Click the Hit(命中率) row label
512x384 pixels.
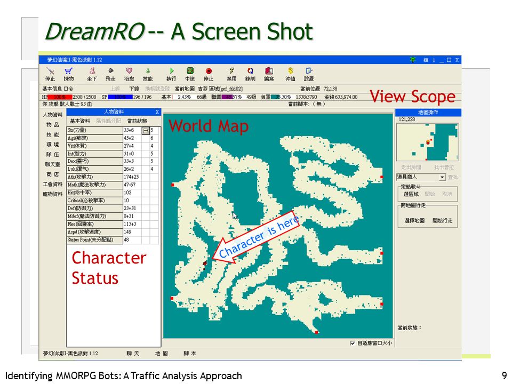point(95,193)
